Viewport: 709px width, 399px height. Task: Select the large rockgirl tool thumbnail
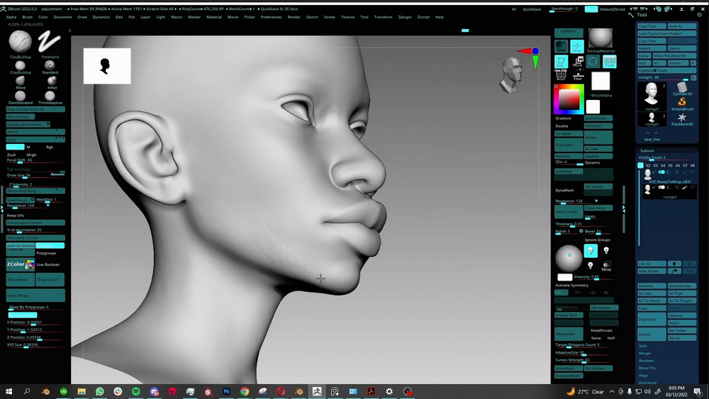[652, 96]
